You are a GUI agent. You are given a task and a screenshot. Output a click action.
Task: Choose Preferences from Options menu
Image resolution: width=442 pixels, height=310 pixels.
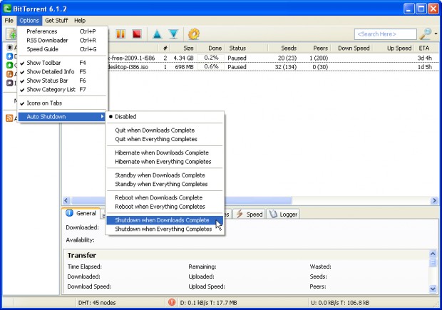[x=63, y=31]
